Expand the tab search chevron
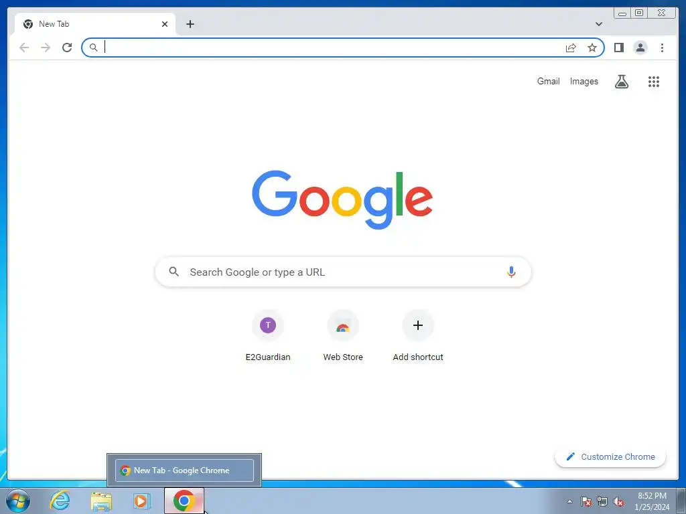The image size is (686, 514). (598, 24)
